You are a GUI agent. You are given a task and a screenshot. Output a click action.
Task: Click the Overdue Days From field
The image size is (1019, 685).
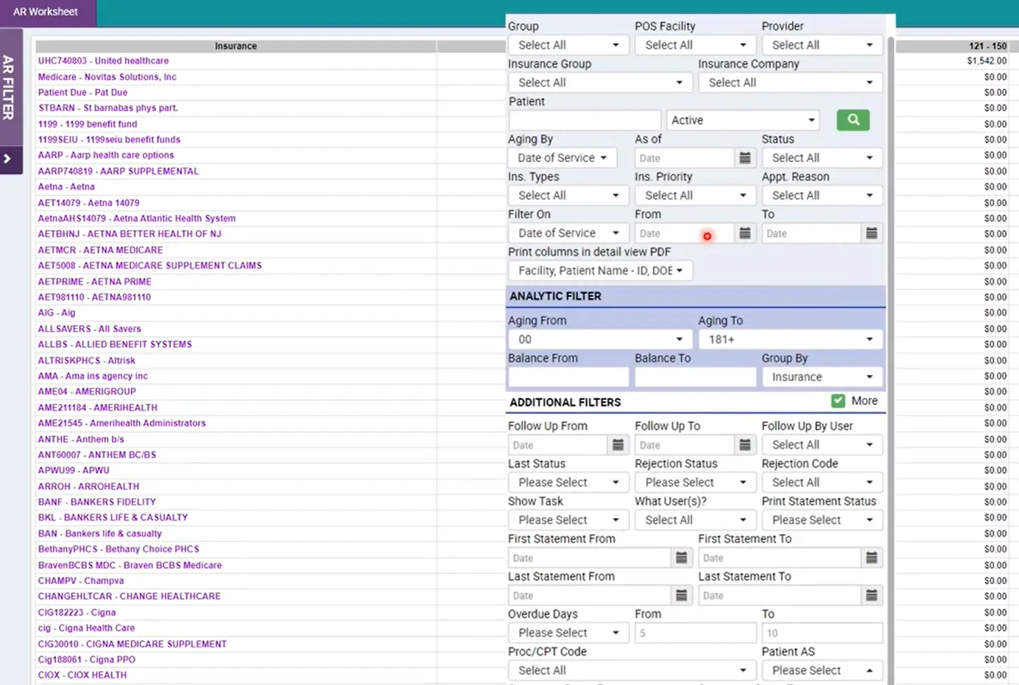695,633
